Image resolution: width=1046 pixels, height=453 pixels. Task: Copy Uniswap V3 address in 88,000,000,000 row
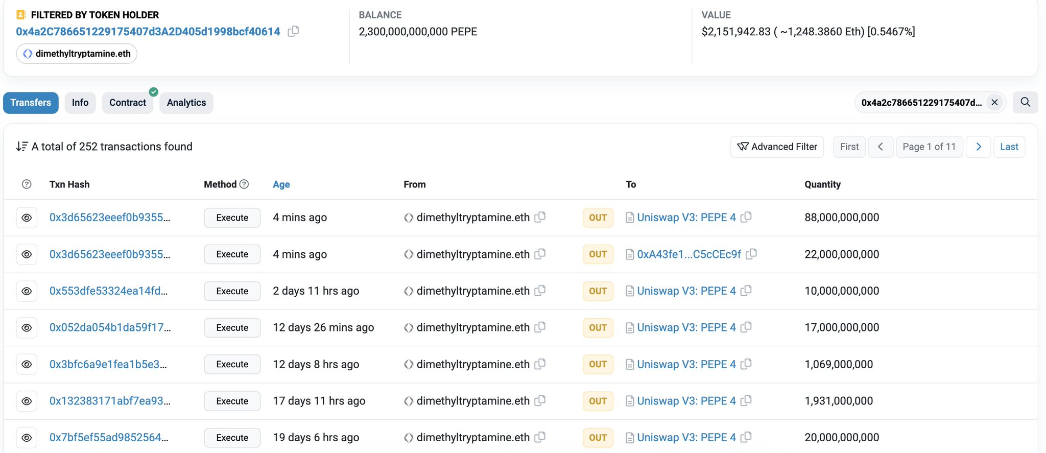(746, 217)
